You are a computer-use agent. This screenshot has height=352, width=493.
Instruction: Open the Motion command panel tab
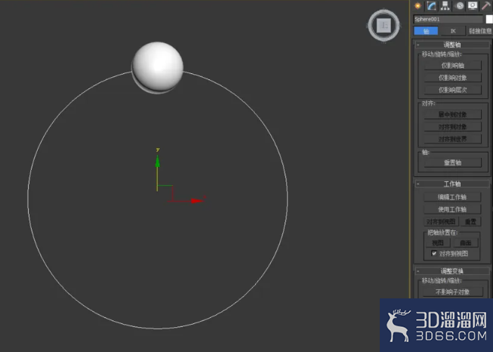[460, 5]
